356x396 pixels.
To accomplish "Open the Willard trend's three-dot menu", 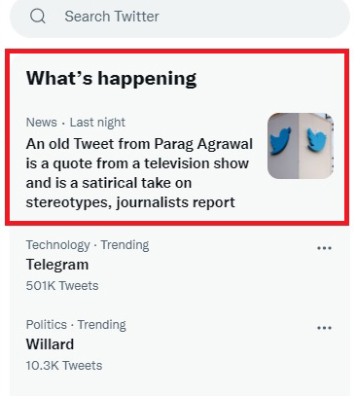I will pos(324,328).
